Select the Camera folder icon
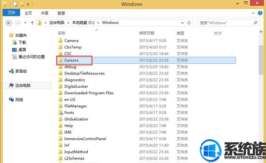This screenshot has height=163, width=266. [x=60, y=40]
